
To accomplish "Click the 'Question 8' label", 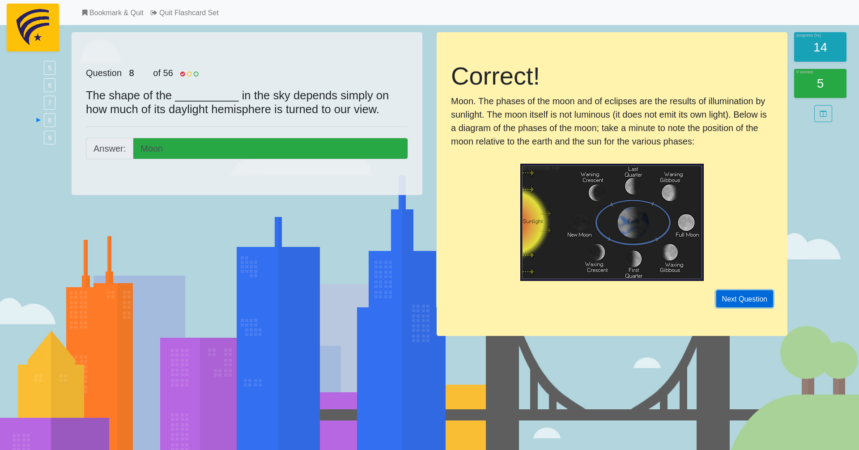I will click(x=110, y=73).
